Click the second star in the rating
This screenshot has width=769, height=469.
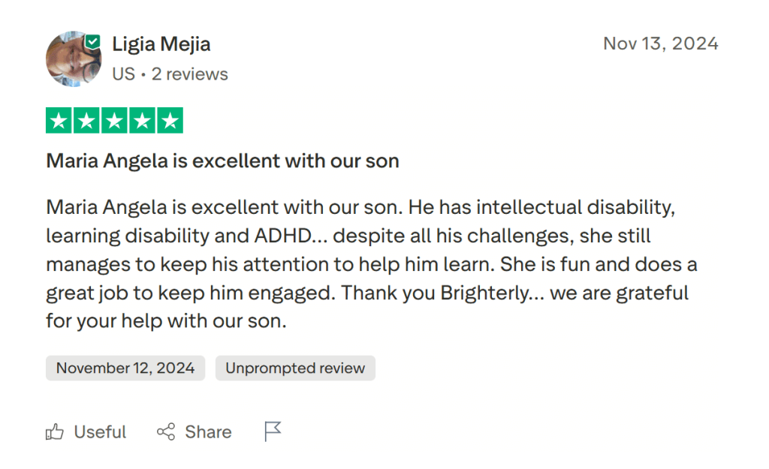(x=87, y=119)
